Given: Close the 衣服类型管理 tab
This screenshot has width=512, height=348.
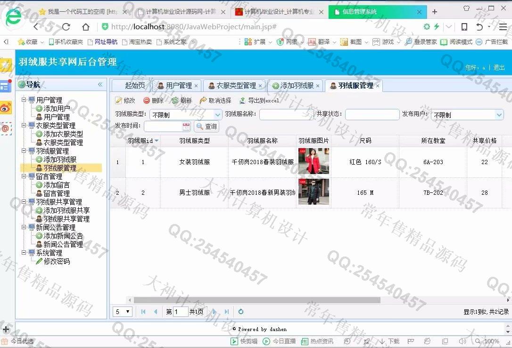Looking at the screenshot, I should [x=260, y=86].
